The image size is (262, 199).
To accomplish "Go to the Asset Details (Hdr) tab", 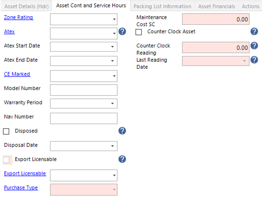I will 26,6.
